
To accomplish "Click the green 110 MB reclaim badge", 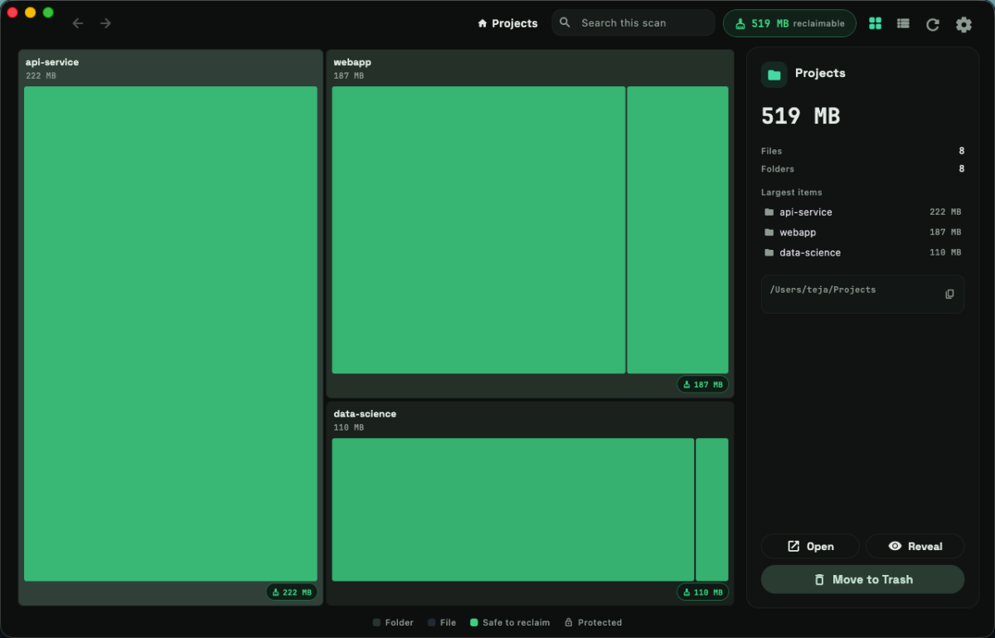I will tap(703, 592).
